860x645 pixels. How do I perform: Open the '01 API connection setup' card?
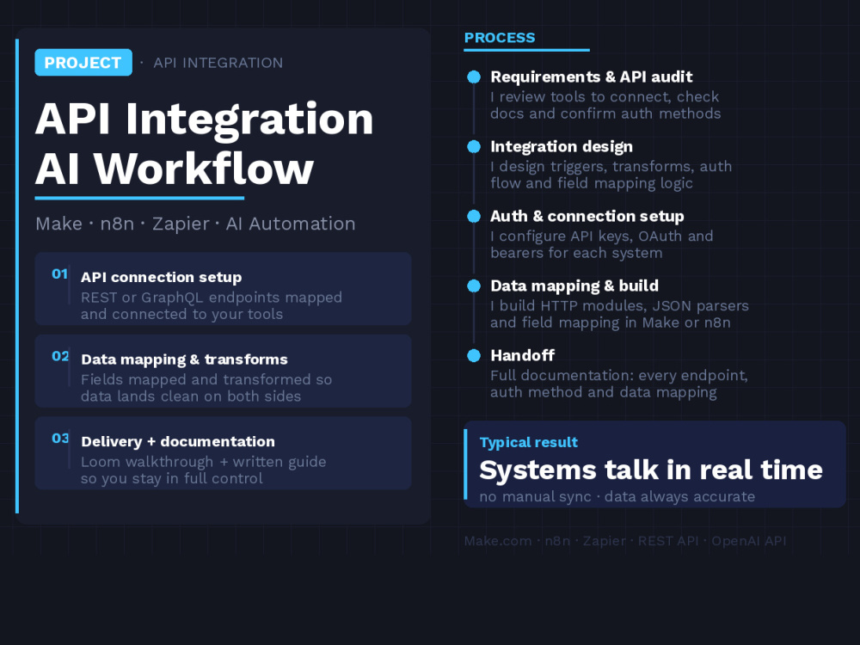click(x=224, y=288)
